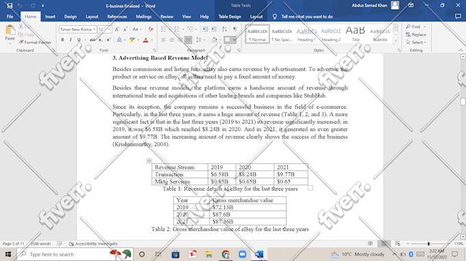The image size is (466, 261).
Task: Open the Change Case dropdown
Action: (x=137, y=29)
